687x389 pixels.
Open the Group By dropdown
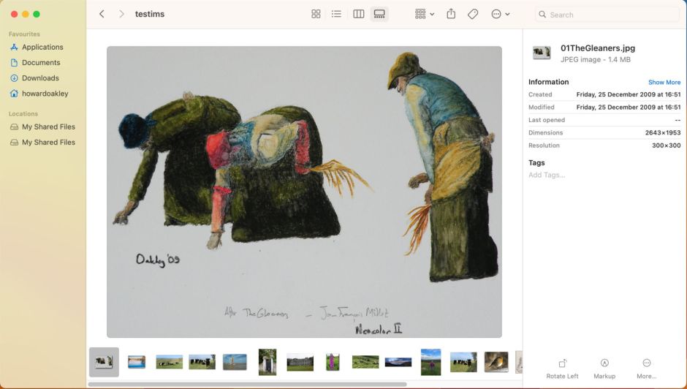424,14
